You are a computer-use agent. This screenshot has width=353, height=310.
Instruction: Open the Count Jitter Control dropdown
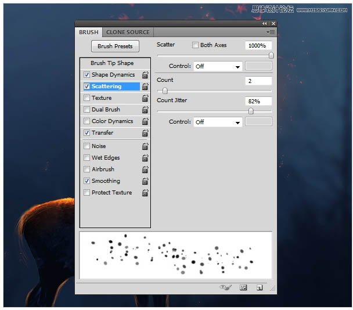218,122
